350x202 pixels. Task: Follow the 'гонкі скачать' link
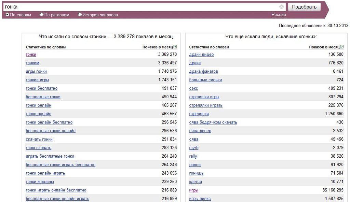click(38, 148)
